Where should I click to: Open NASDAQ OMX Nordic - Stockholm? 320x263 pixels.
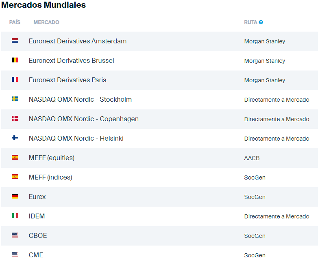(x=80, y=99)
